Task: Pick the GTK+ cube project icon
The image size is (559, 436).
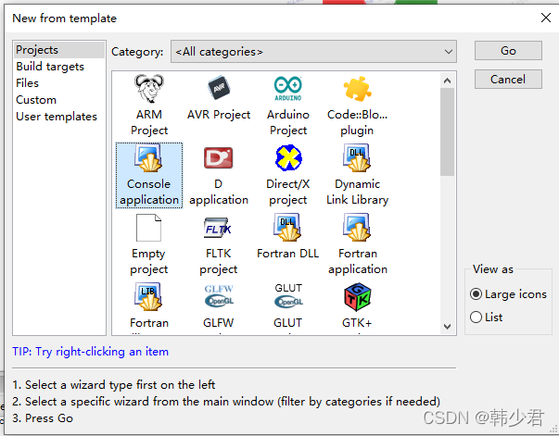Action: pyautogui.click(x=357, y=297)
